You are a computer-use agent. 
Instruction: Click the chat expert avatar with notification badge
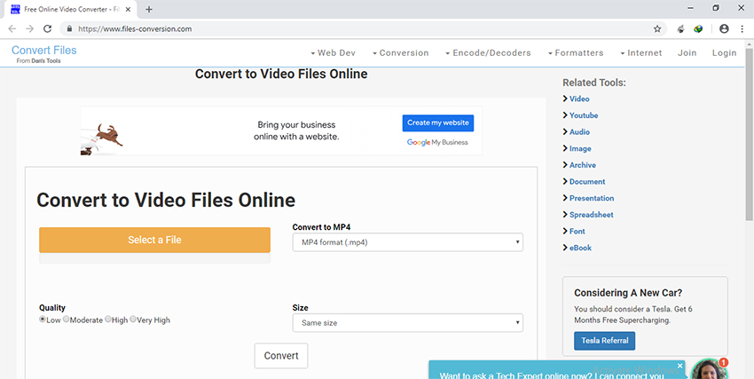(709, 369)
